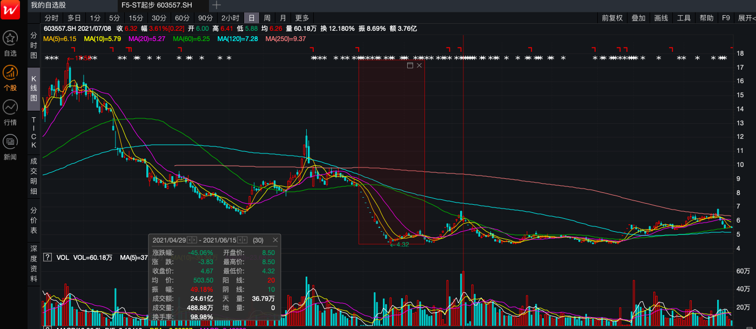The width and height of the screenshot is (756, 329).
Task: Open the 叠加 overlay menu
Action: coord(638,18)
